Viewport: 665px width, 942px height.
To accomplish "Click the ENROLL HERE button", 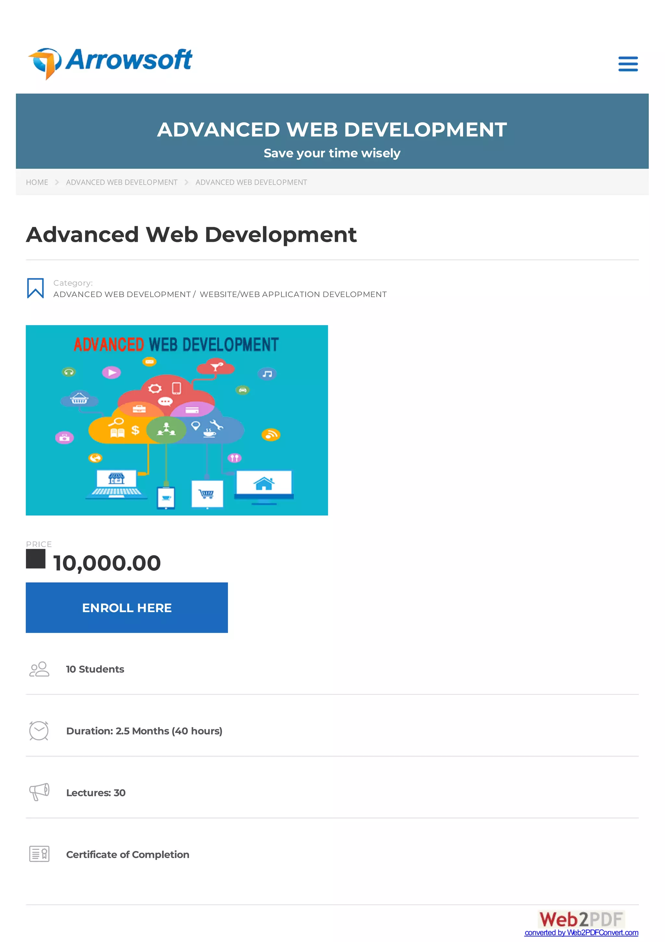I will click(127, 608).
